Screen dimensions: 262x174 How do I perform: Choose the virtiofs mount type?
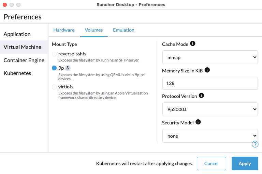click(54, 87)
